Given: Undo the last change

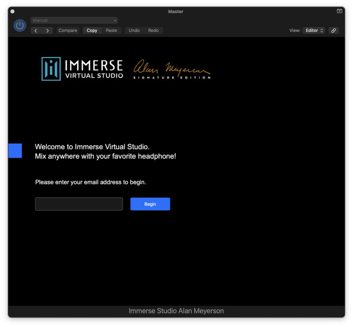Looking at the screenshot, I should (x=134, y=30).
